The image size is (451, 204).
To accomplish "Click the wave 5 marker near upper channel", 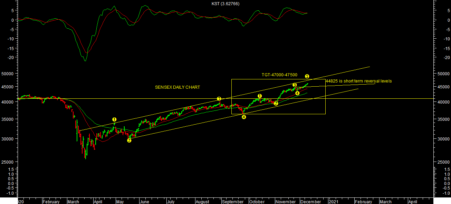I will pos(307,76).
